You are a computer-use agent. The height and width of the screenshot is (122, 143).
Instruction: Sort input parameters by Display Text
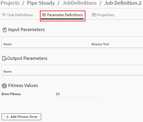[100, 44]
